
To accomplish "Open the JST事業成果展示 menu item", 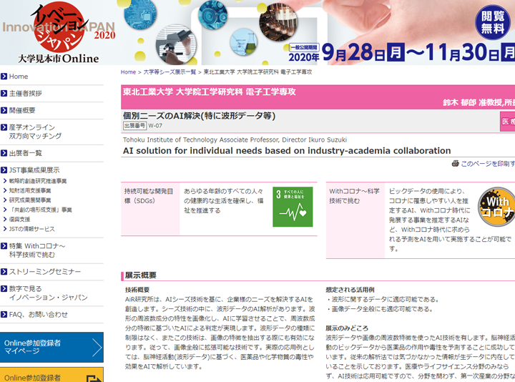I will pos(34,170).
